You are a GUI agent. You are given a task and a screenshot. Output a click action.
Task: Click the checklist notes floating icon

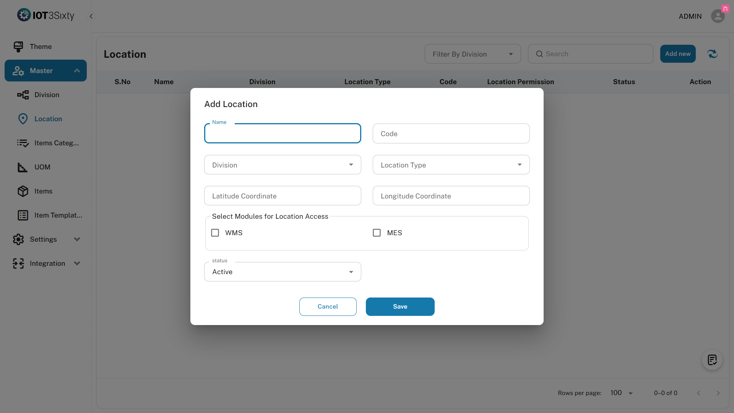pyautogui.click(x=712, y=360)
